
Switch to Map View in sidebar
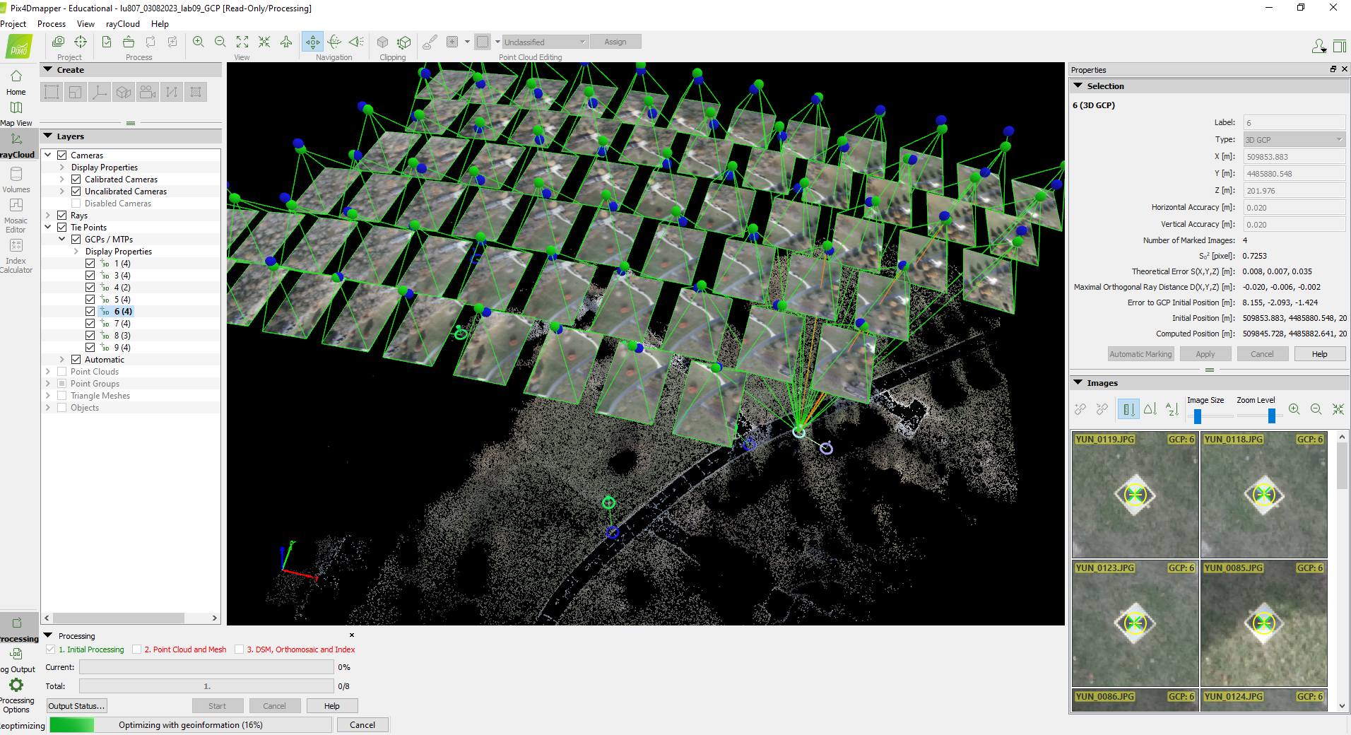point(16,113)
